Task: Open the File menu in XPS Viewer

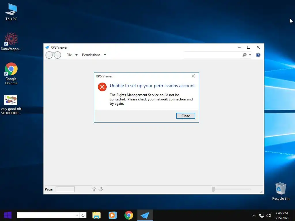Action: pos(69,55)
